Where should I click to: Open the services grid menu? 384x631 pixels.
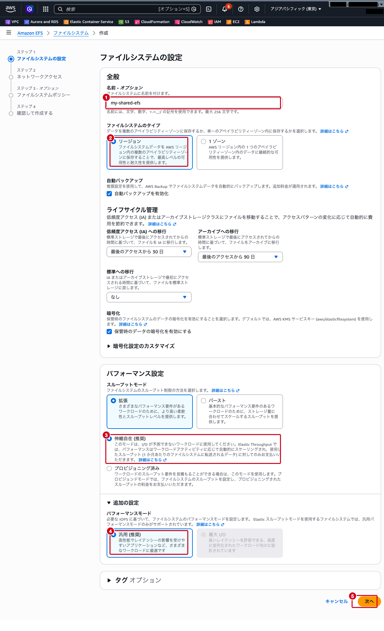pos(46,9)
